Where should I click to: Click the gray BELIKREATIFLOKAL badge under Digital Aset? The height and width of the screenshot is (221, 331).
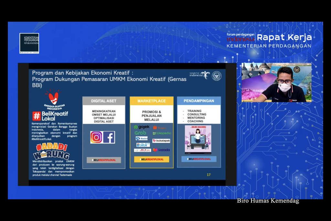point(104,160)
